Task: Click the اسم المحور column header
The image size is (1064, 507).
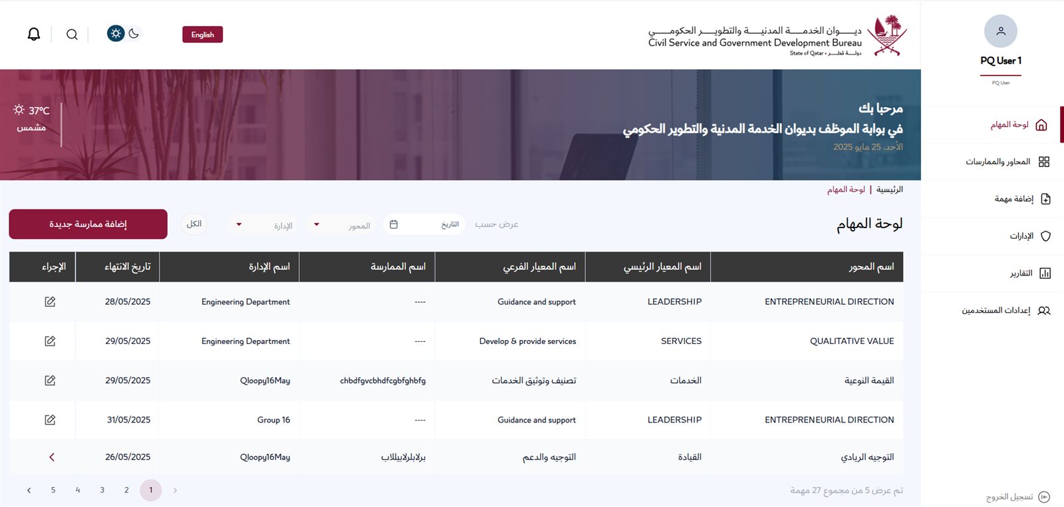Action: [807, 267]
